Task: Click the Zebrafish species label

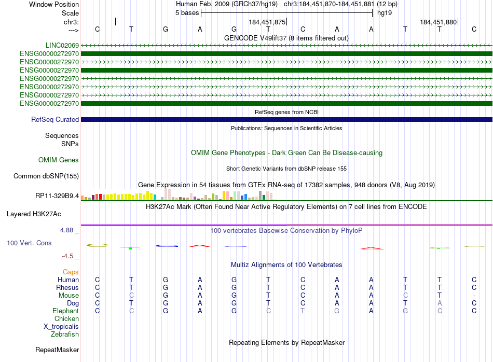Action: (x=65, y=335)
